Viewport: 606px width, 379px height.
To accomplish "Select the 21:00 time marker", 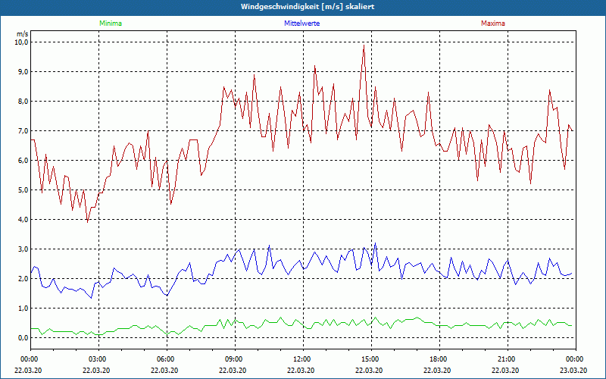I will [506, 359].
